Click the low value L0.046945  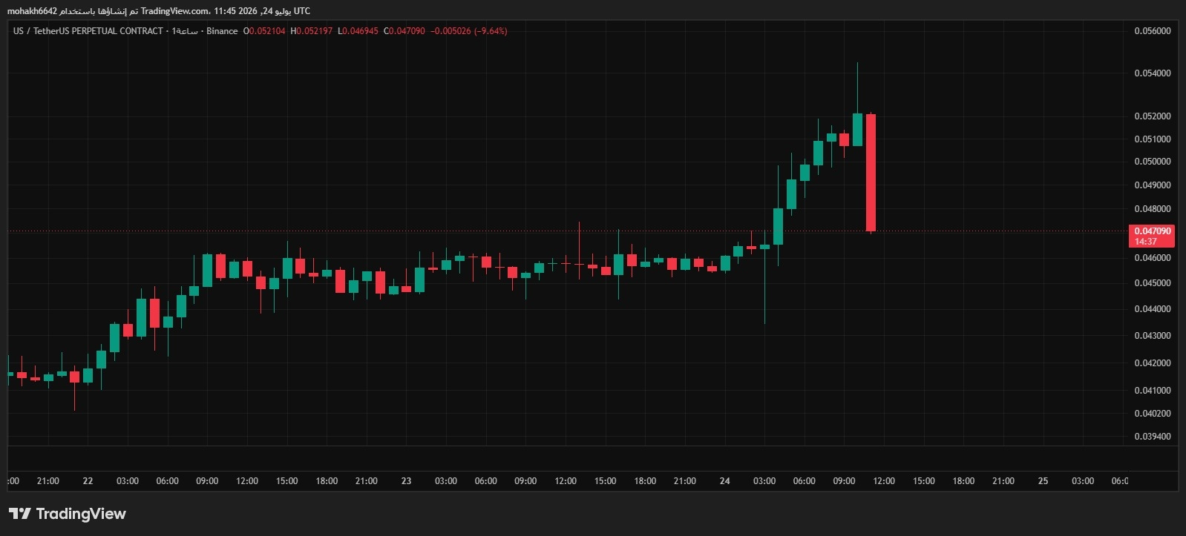pyautogui.click(x=358, y=31)
